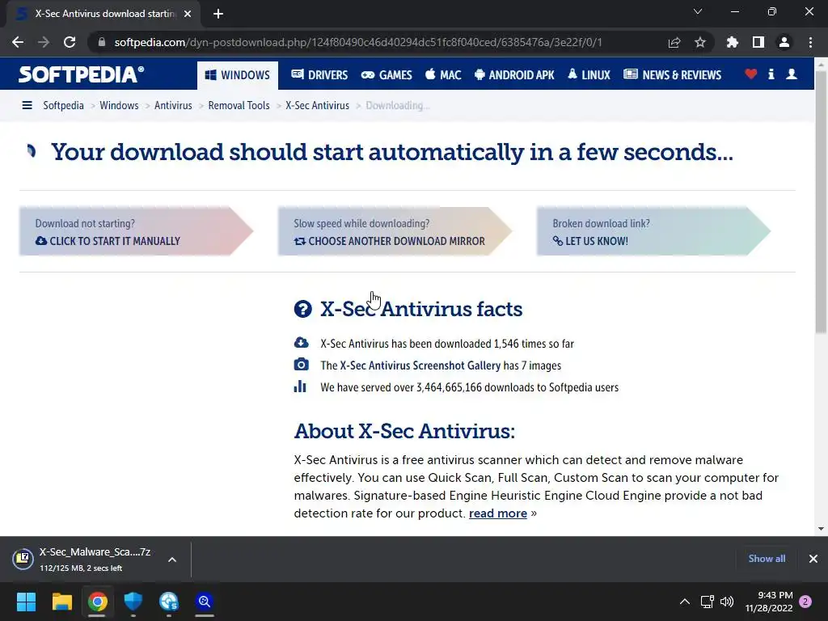Image resolution: width=828 pixels, height=621 pixels.
Task: Select the Windows category tab
Action: (238, 75)
